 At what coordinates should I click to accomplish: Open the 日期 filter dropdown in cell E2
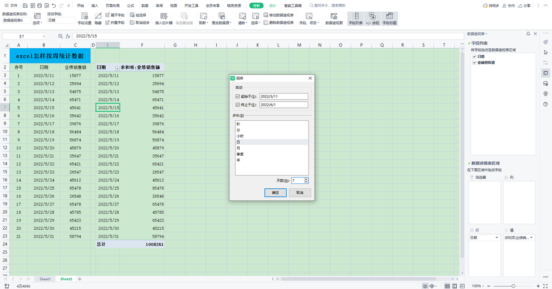(117, 68)
